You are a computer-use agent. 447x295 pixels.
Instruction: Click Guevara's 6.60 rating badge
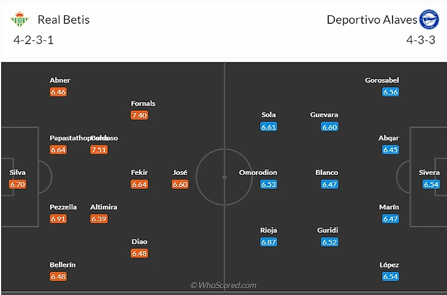point(329,127)
